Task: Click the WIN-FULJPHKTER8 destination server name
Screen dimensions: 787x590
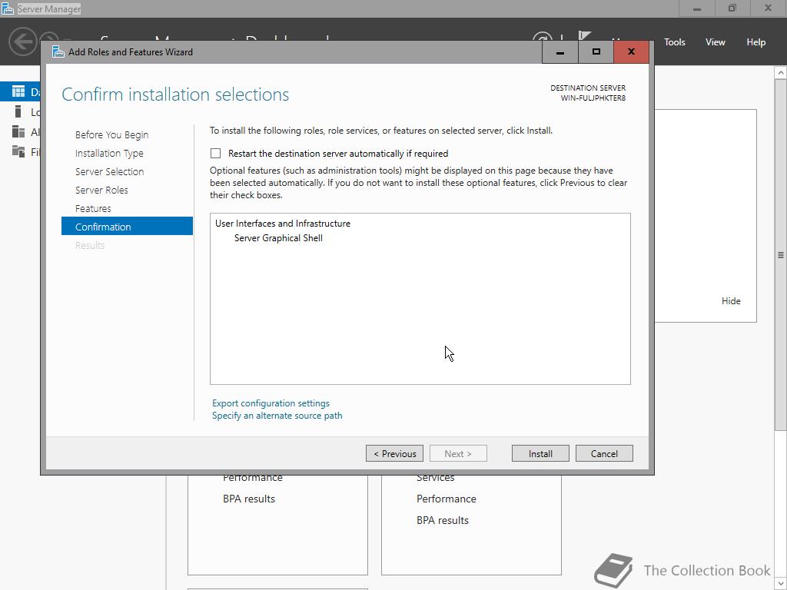Action: [x=593, y=98]
